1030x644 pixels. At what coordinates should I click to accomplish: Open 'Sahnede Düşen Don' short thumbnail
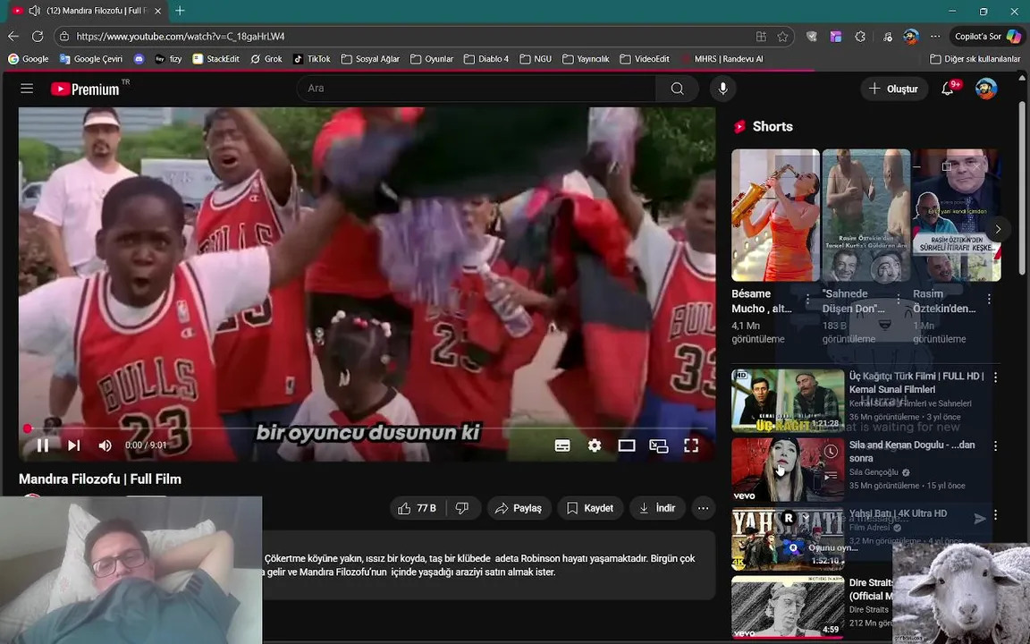coord(866,215)
